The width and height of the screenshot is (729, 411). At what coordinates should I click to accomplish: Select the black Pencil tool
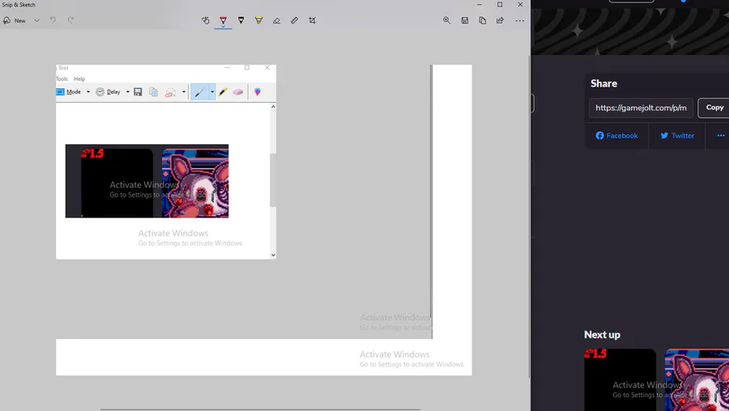[241, 20]
